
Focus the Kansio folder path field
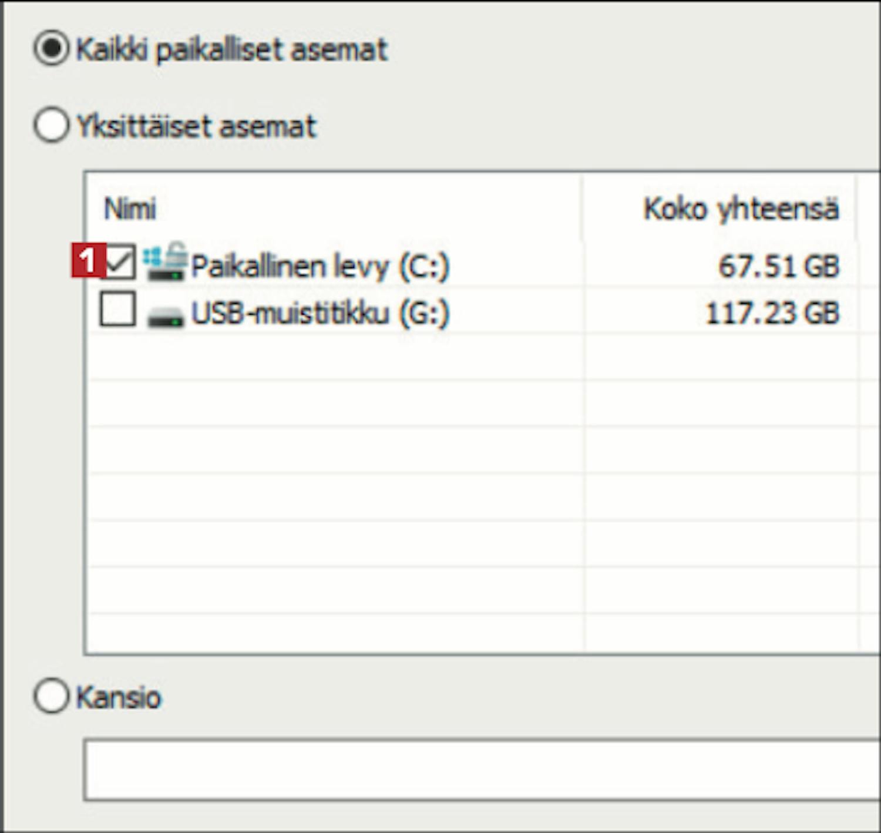(482, 770)
